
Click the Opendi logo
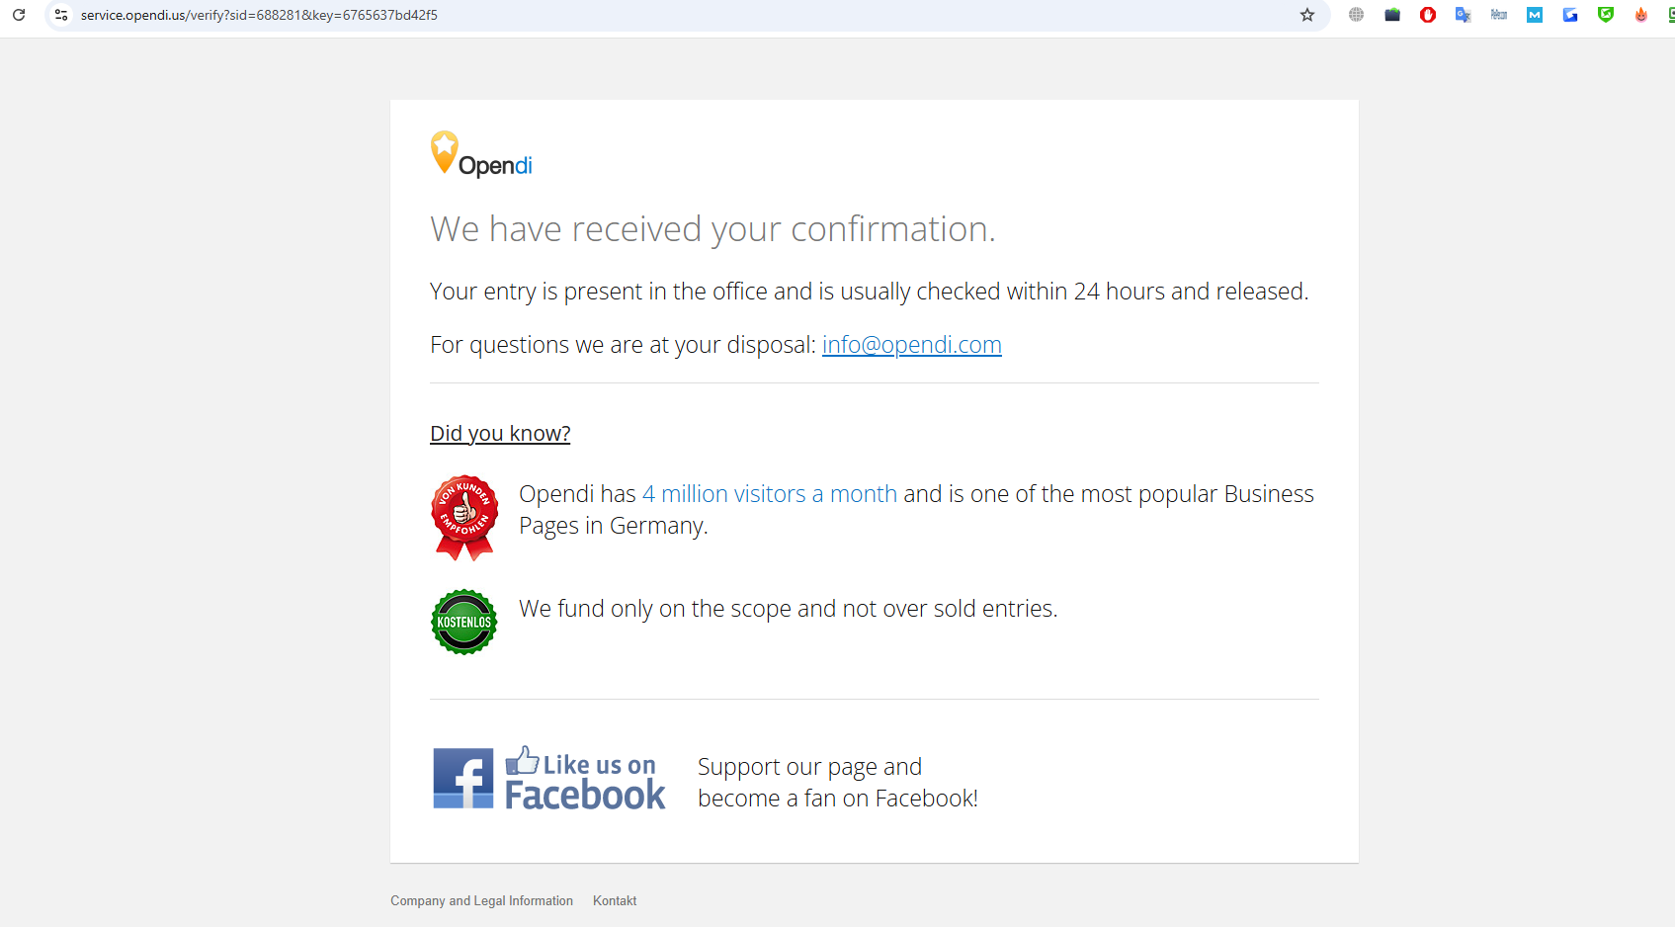[x=481, y=154]
